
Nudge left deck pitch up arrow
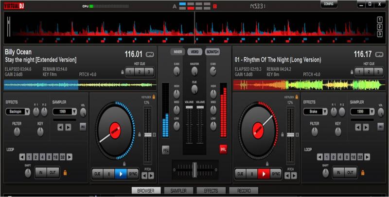(151, 176)
